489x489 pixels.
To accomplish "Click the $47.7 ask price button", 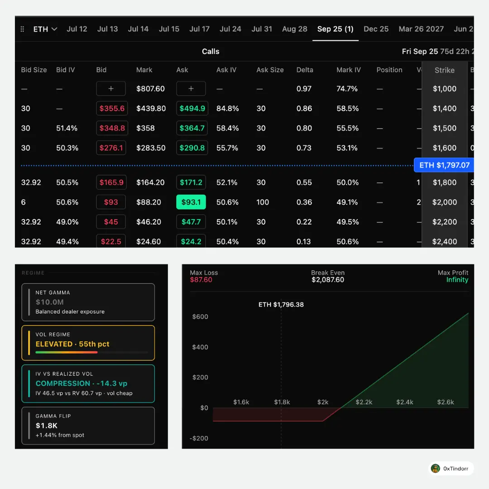I will pyautogui.click(x=191, y=222).
